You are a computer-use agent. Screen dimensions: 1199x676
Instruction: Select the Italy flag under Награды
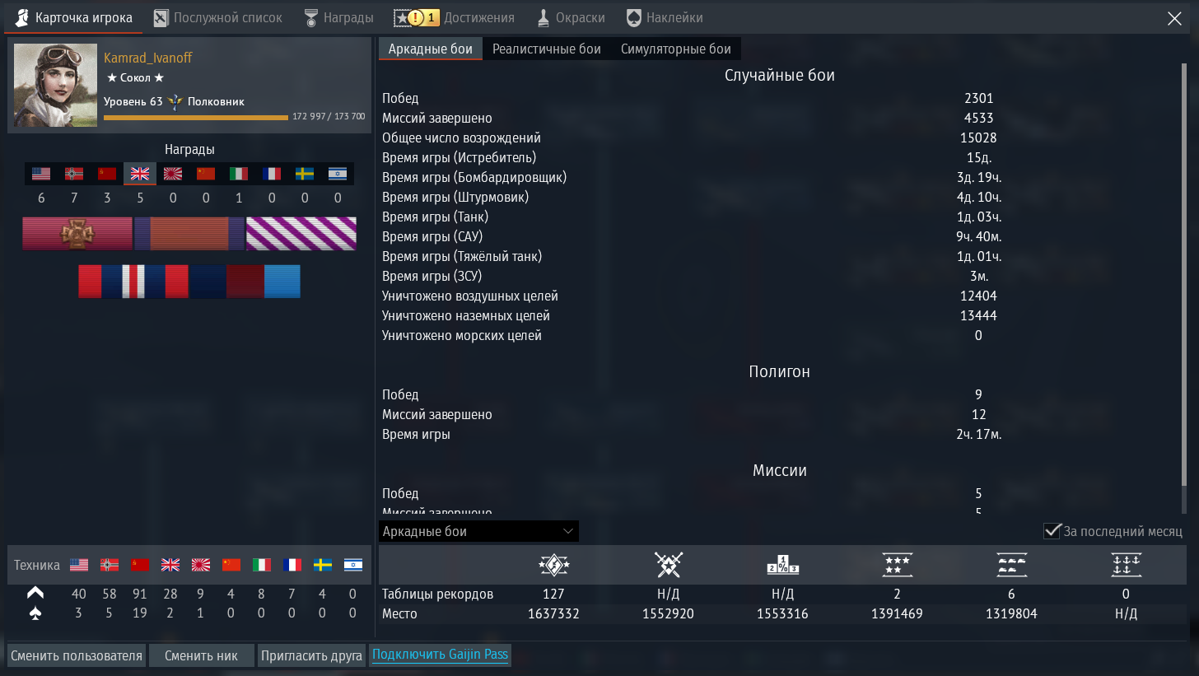point(239,174)
